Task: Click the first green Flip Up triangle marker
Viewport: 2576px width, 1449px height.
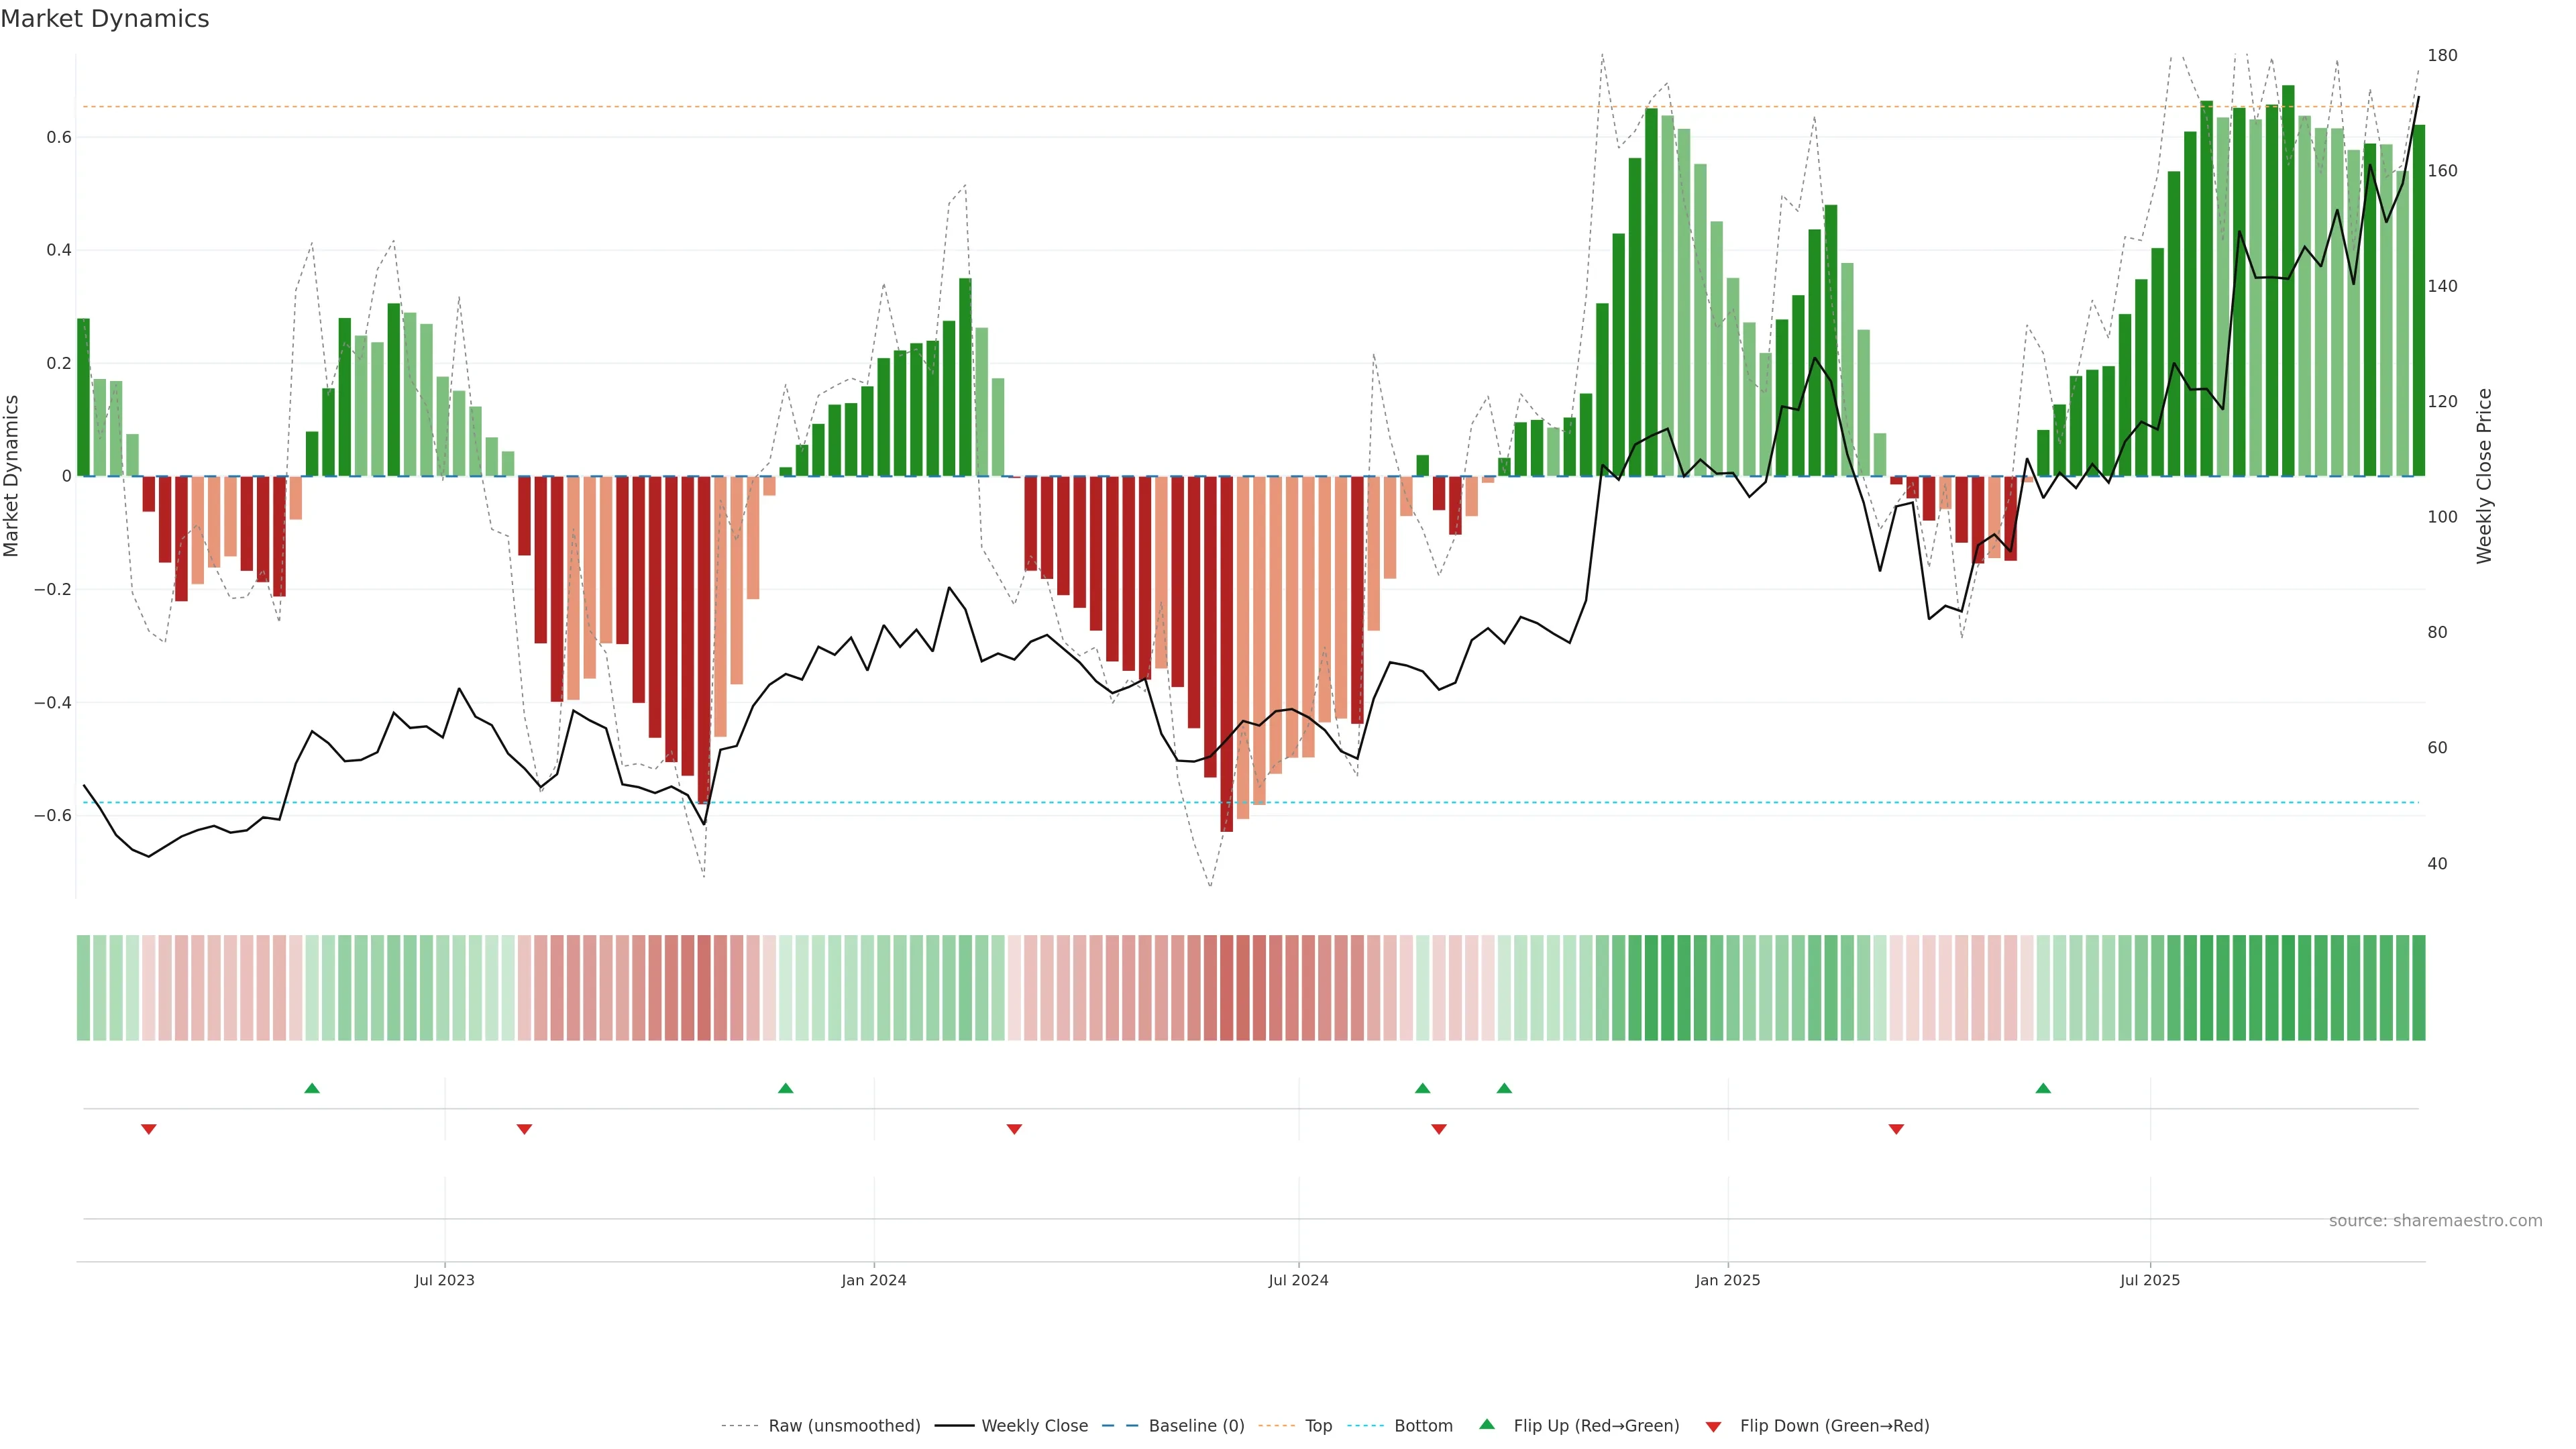Action: pos(312,1088)
